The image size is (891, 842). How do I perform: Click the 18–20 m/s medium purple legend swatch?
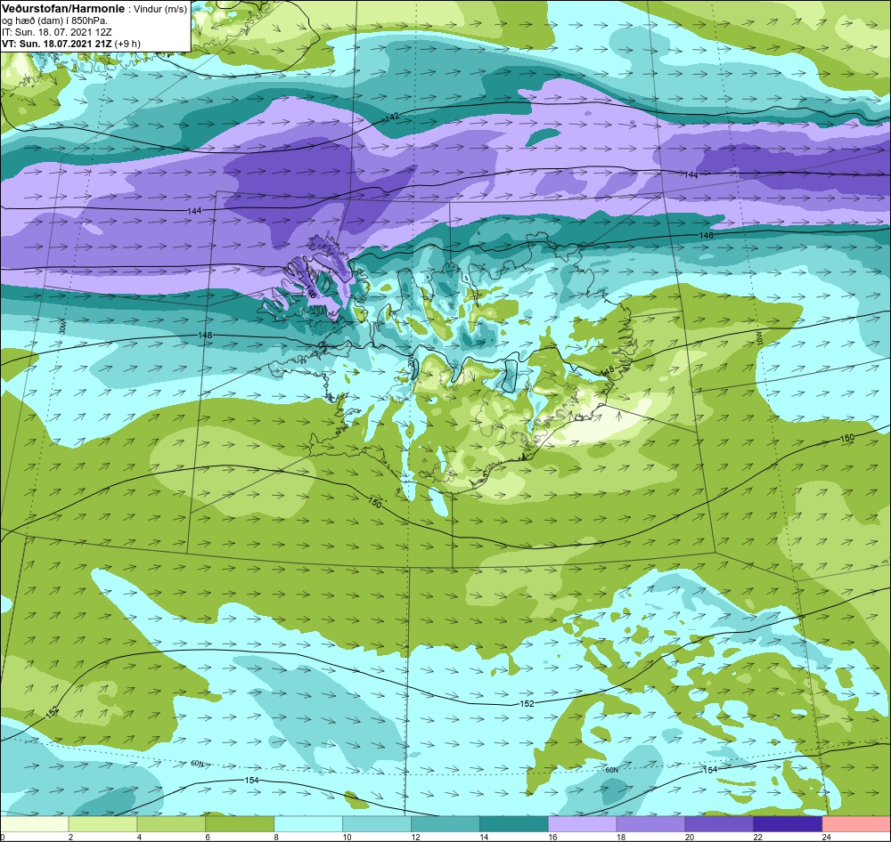point(650,823)
